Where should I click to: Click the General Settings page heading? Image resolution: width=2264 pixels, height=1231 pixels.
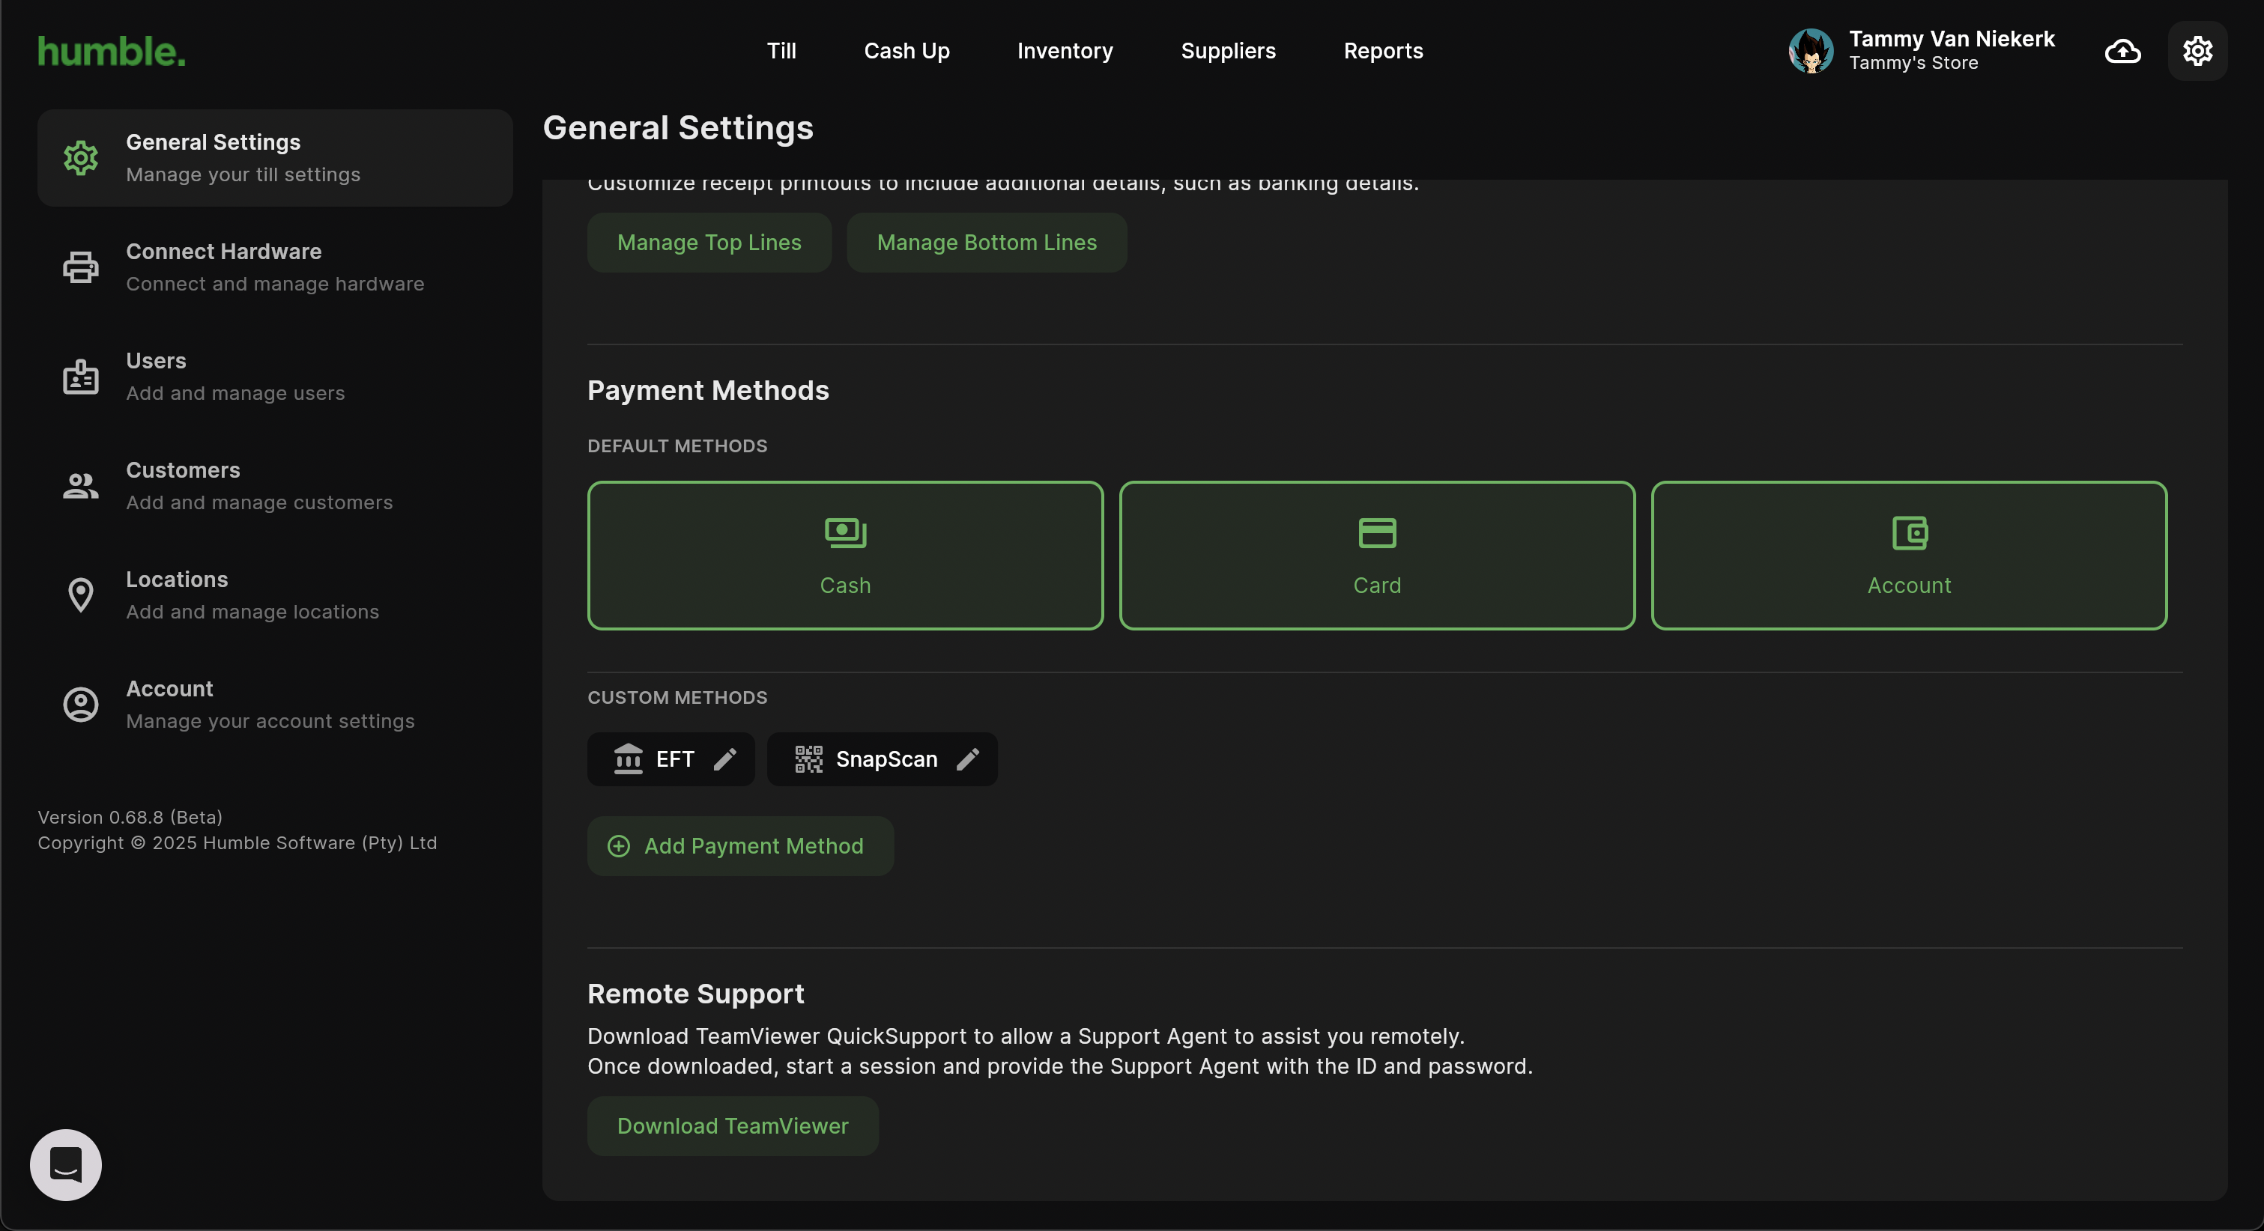click(679, 128)
